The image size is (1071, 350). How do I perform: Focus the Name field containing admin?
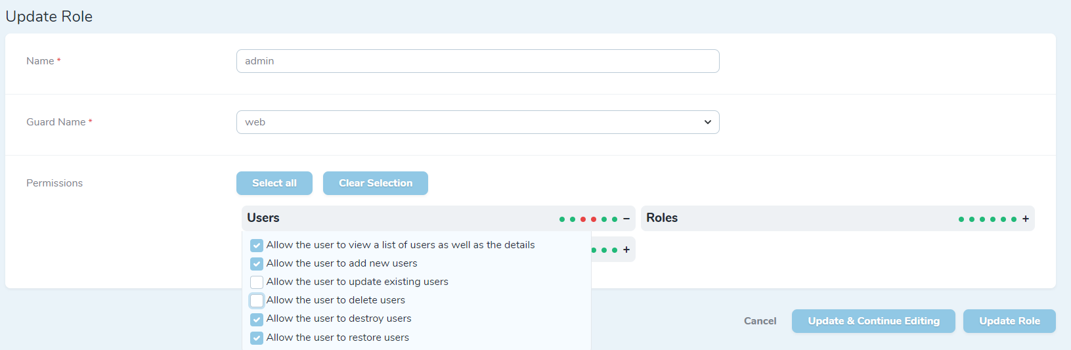point(477,61)
